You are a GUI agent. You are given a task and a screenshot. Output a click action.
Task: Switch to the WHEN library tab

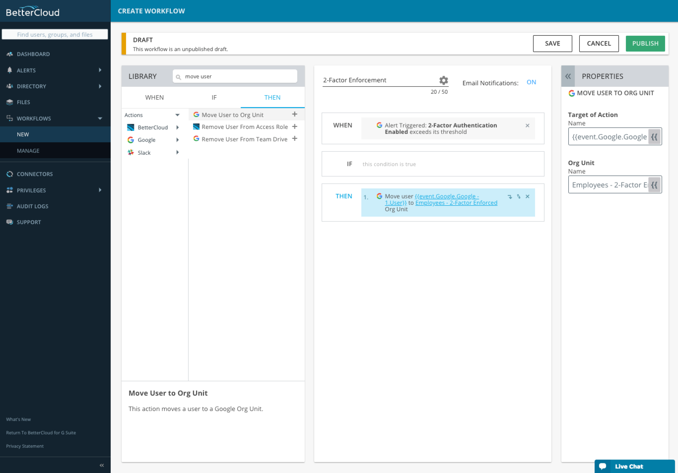coord(154,98)
